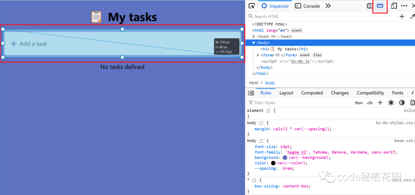The width and height of the screenshot is (415, 195).
Task: Toggle selector highlighter for base.css body rule
Action: pyautogui.click(x=261, y=141)
